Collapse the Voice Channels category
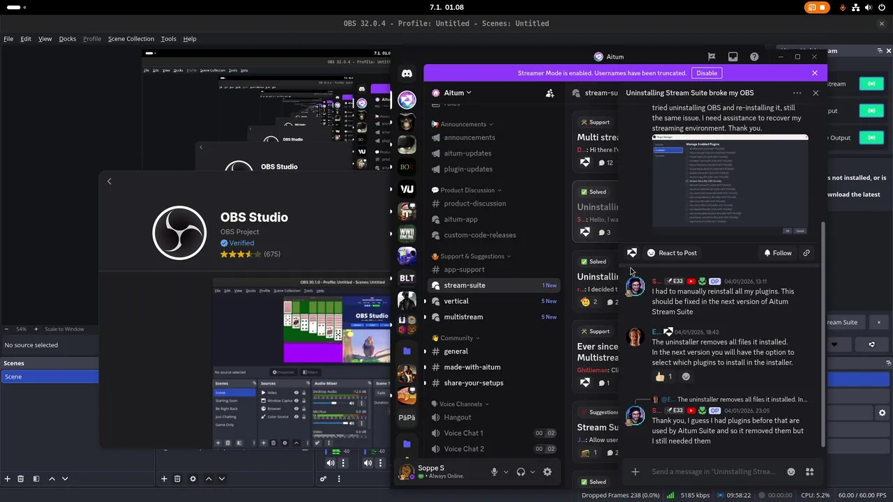This screenshot has width=893, height=502. coord(460,404)
